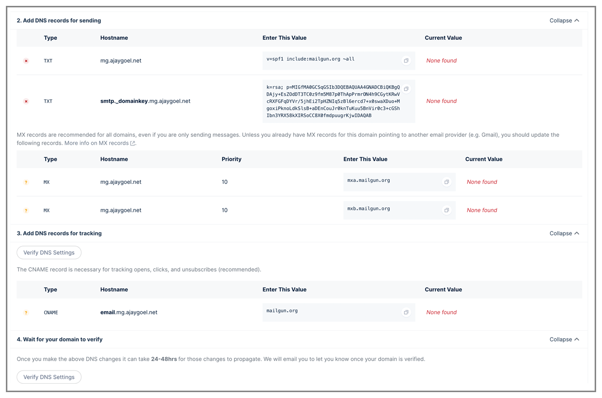Select the smtp._domainkey.mg.ajaygoel.net hostname text
Image resolution: width=602 pixels, height=398 pixels.
[145, 101]
